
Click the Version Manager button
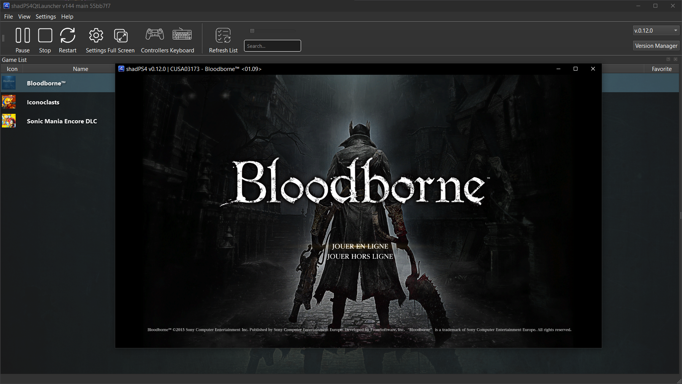[656, 46]
